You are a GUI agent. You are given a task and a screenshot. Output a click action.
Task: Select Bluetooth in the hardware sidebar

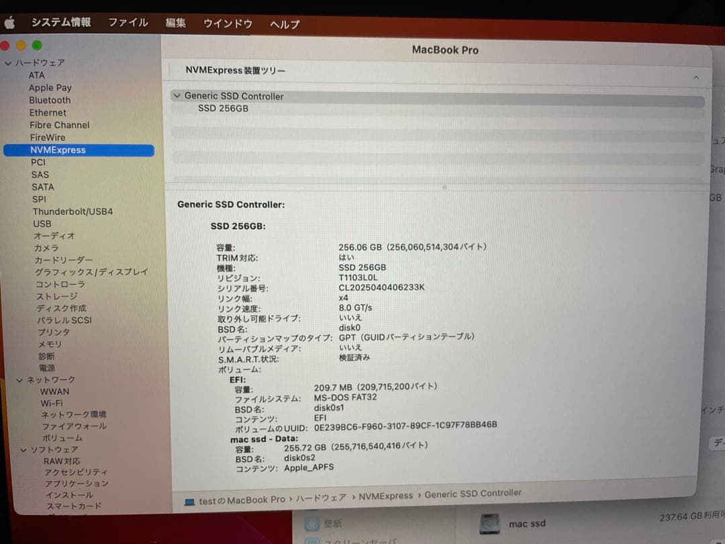click(51, 99)
